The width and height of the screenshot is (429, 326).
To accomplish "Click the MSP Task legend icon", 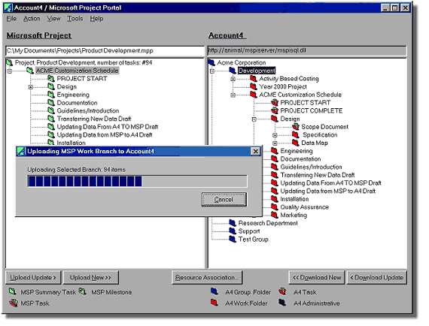I will pos(13,303).
